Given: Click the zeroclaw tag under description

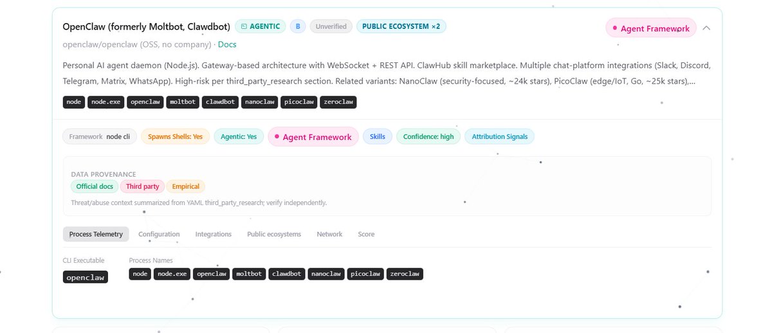Looking at the screenshot, I should tap(339, 102).
